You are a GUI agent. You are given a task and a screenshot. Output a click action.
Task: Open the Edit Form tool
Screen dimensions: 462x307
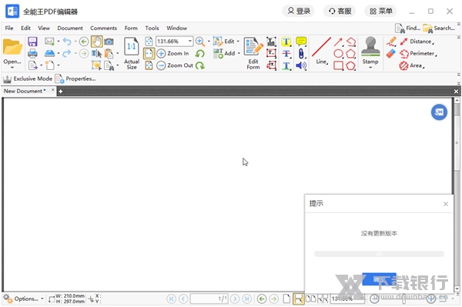click(253, 53)
